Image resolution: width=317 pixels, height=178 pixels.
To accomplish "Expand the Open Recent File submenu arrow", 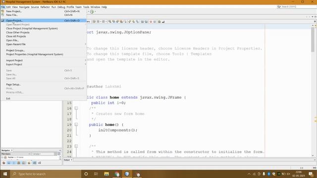I will (x=85, y=44).
